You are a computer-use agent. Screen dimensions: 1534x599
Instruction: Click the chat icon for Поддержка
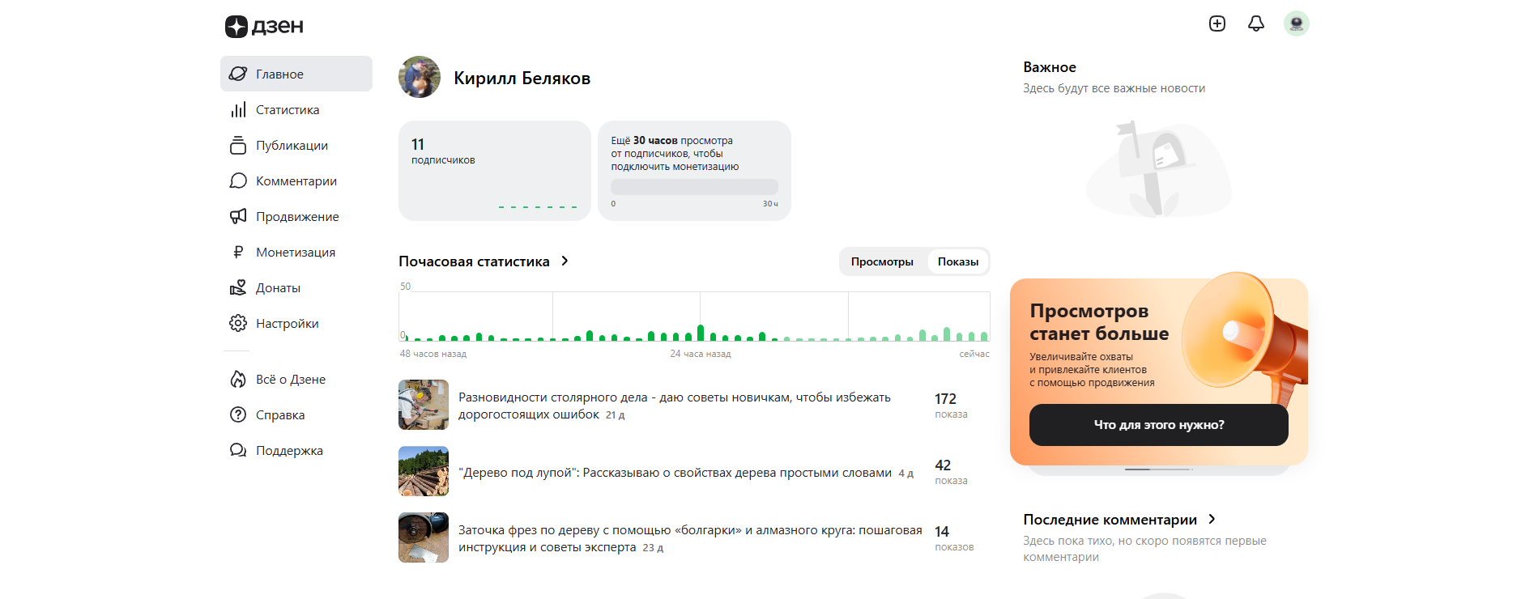click(238, 450)
